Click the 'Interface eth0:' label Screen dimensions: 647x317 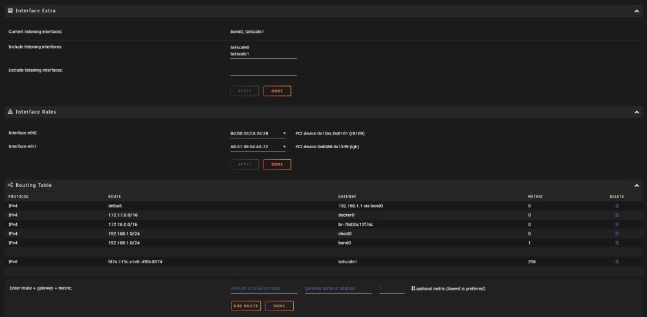pos(23,133)
